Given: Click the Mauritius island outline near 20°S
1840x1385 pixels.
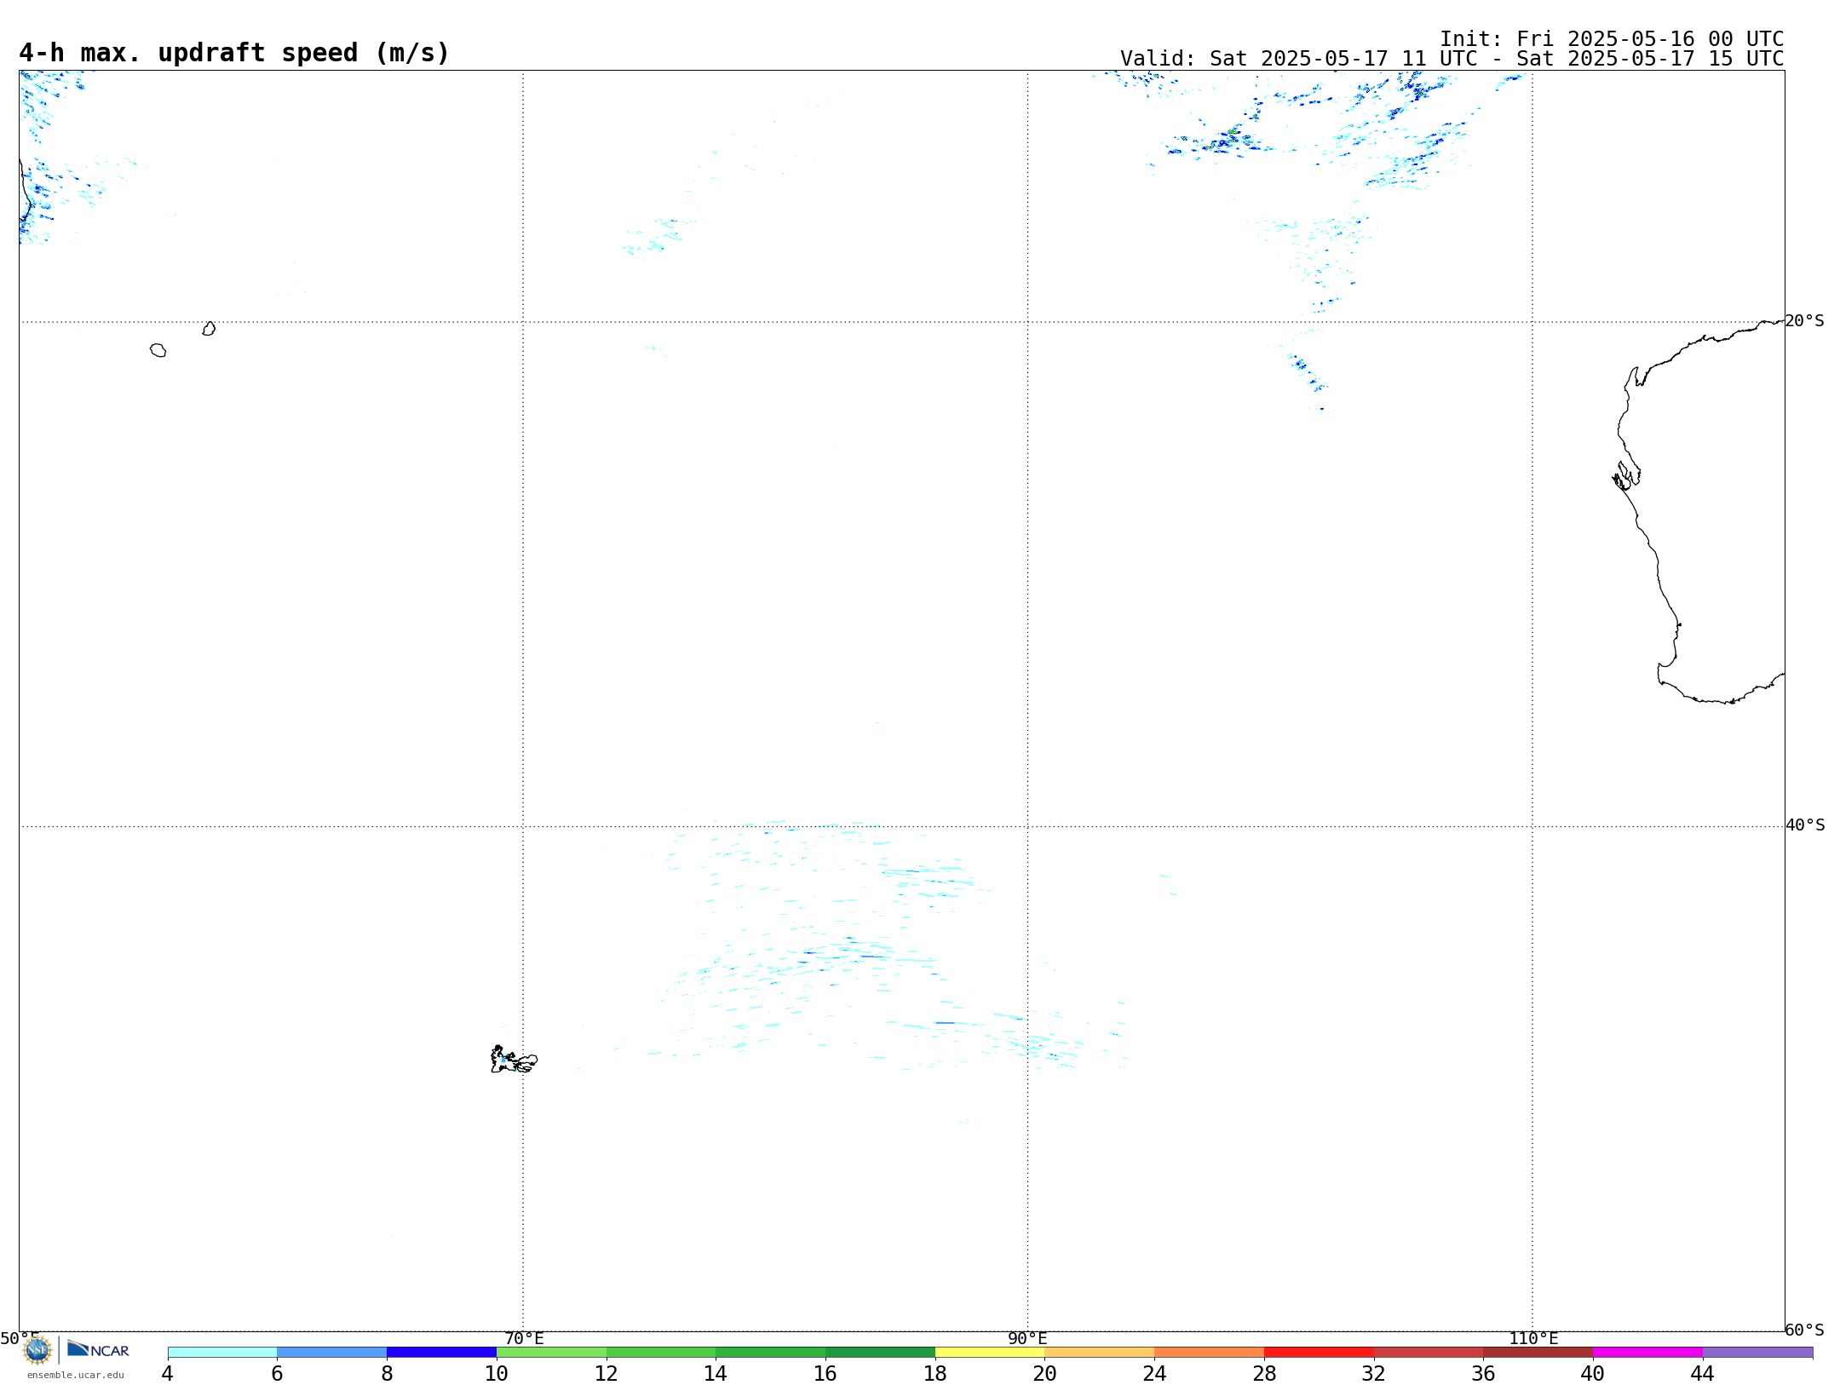Looking at the screenshot, I should (x=209, y=329).
